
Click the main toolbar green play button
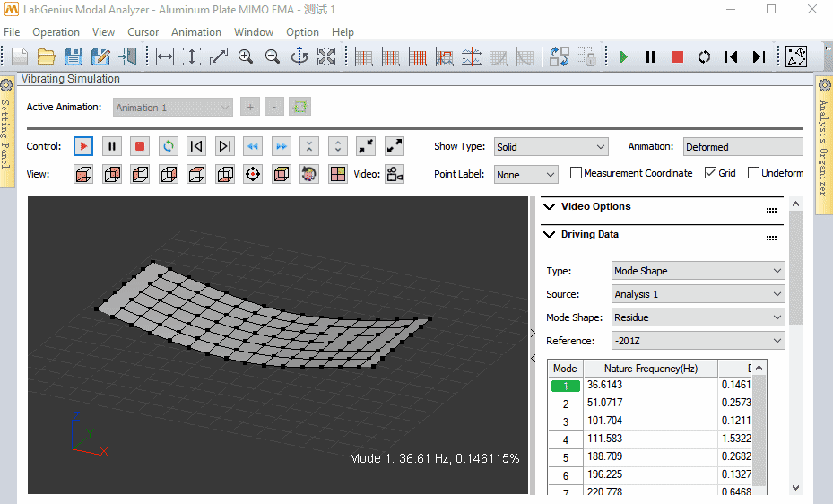pyautogui.click(x=624, y=56)
